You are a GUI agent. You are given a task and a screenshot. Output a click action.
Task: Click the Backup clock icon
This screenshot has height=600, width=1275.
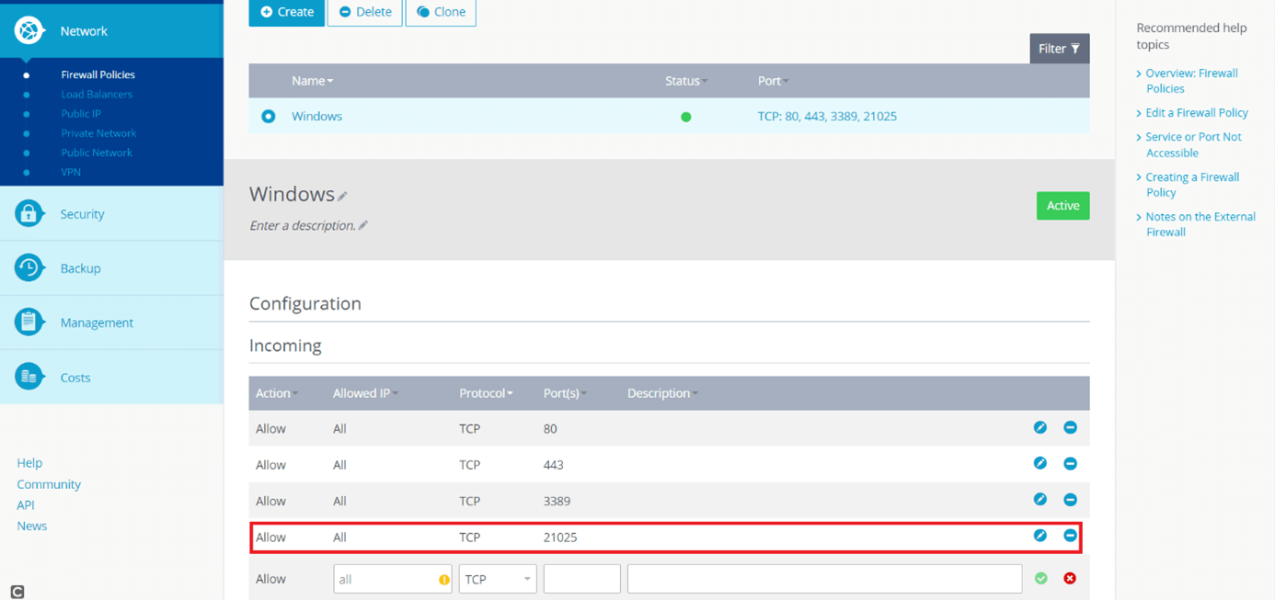click(29, 267)
